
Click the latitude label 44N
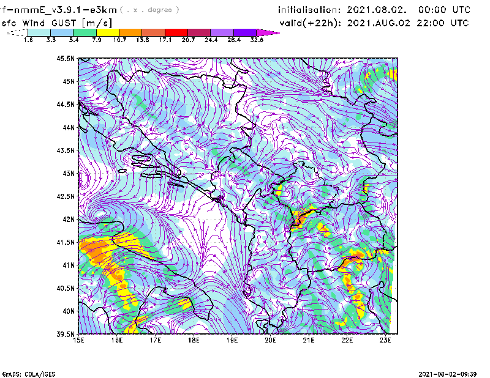click(69, 127)
